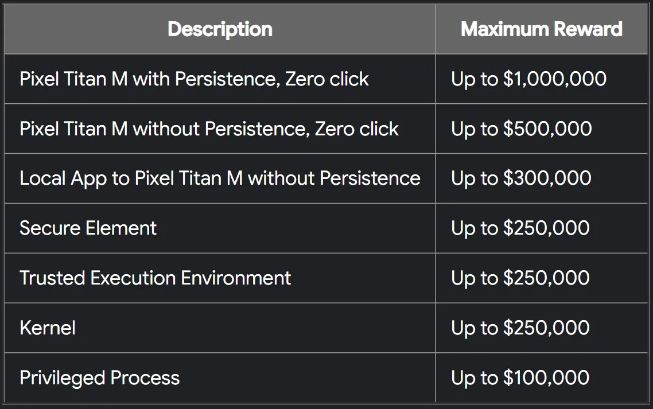Select the Titan M without Persistence, Zero click description

pyautogui.click(x=209, y=129)
